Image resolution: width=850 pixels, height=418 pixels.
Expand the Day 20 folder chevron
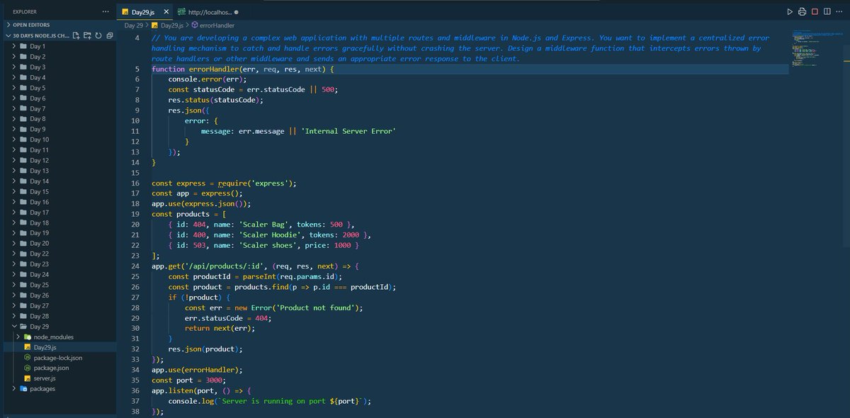14,243
